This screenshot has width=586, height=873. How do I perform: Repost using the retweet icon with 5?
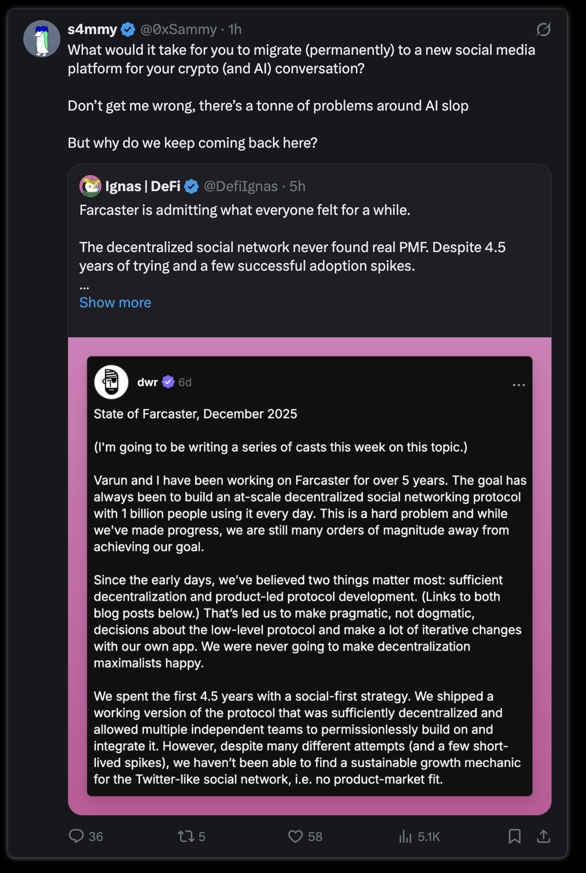coord(186,836)
